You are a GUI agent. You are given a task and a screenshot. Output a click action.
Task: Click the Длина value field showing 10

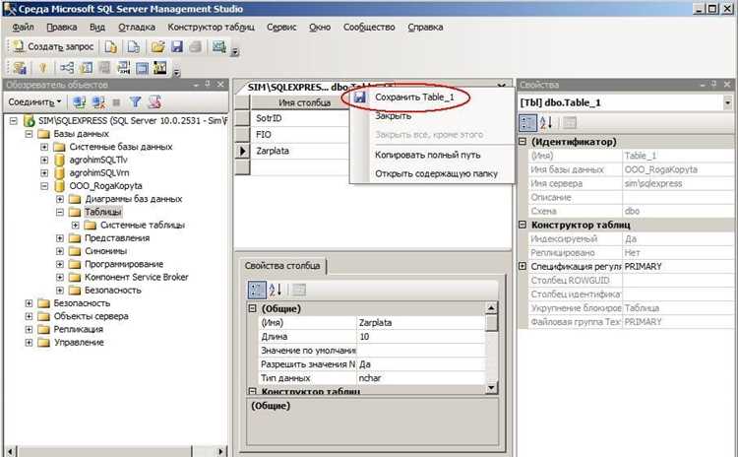click(x=421, y=337)
